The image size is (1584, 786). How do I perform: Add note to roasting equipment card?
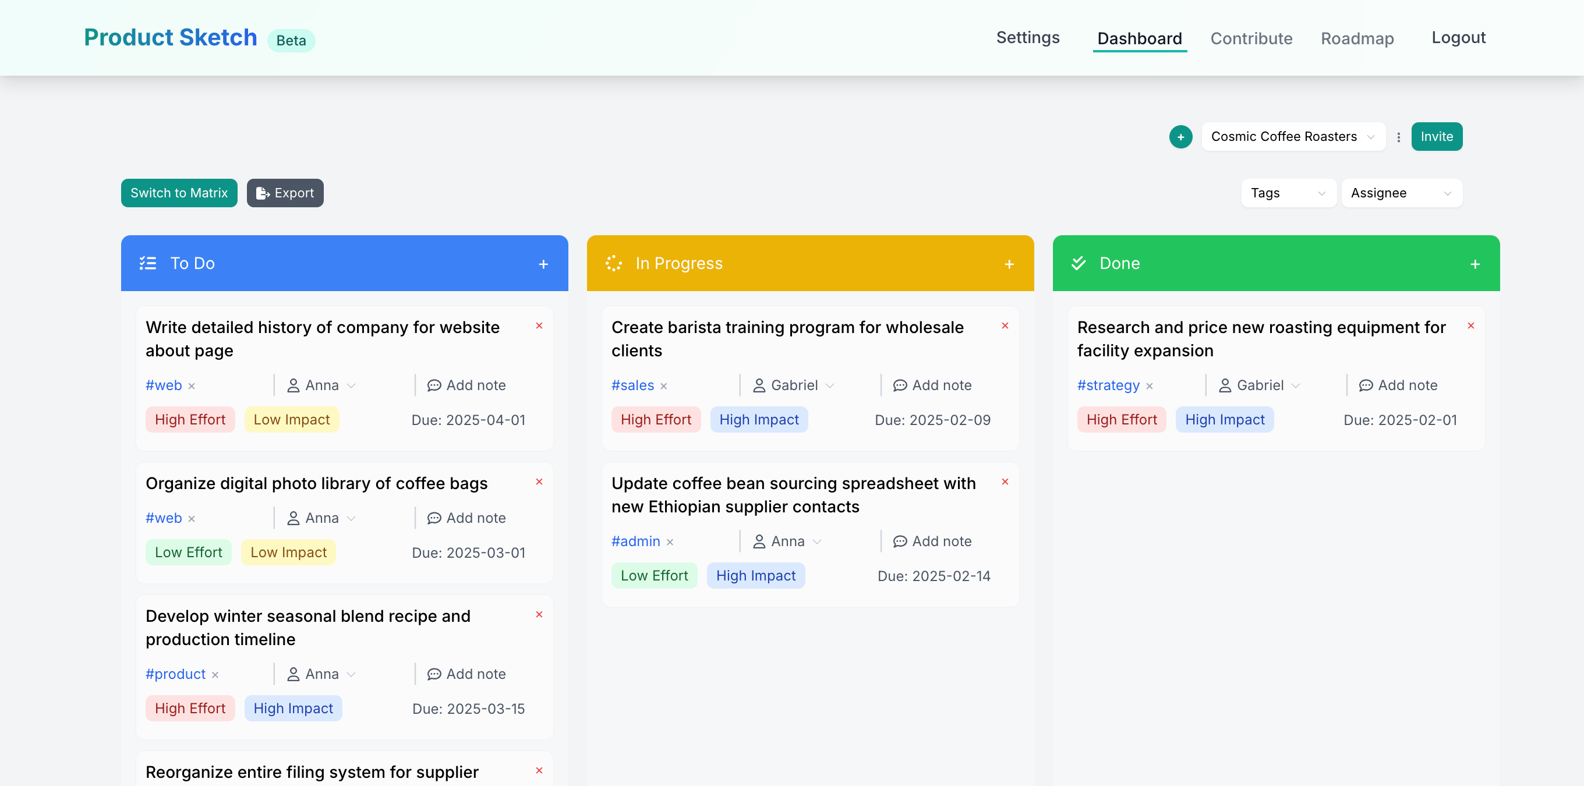point(1398,385)
